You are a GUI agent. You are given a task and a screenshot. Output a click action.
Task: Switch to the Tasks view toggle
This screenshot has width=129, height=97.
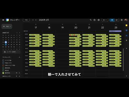click(x=117, y=20)
